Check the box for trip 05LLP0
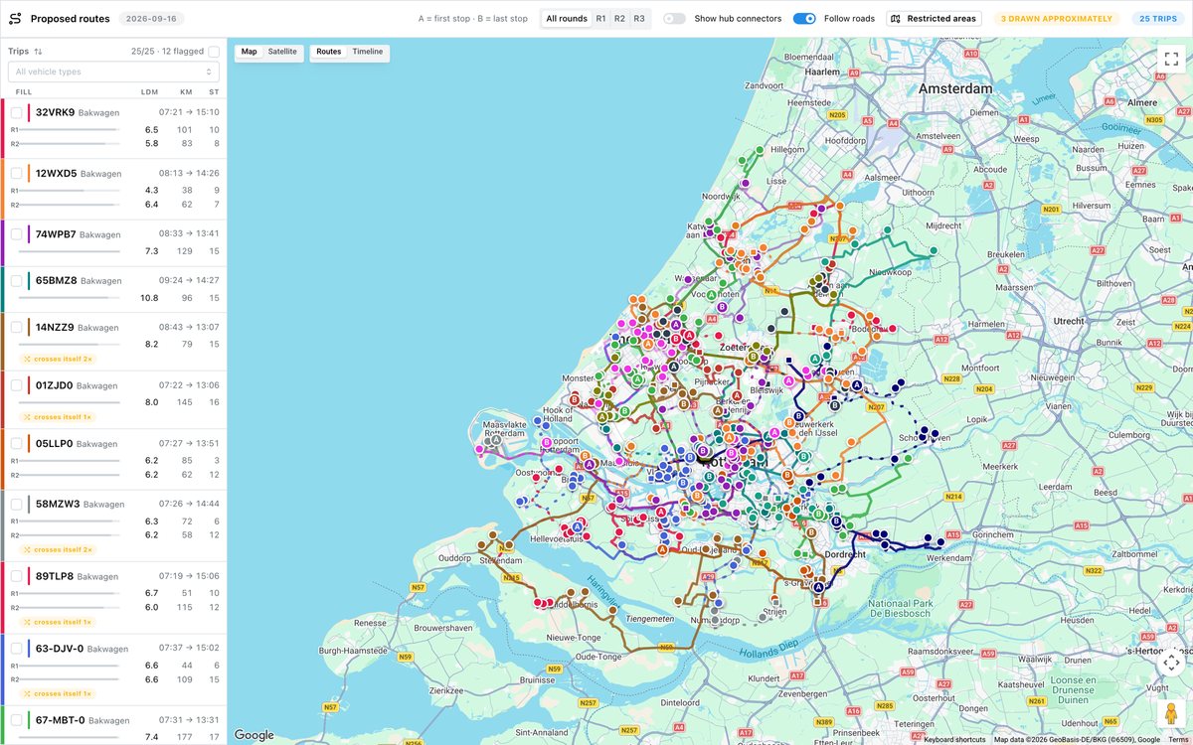 [x=16, y=444]
